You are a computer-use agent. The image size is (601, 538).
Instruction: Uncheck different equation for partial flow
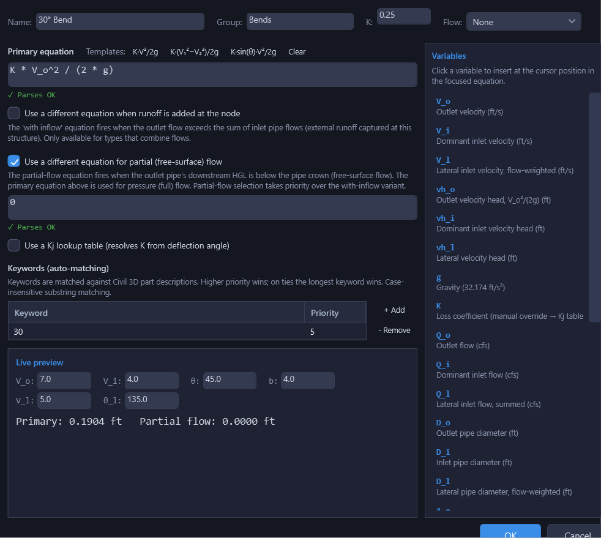14,162
